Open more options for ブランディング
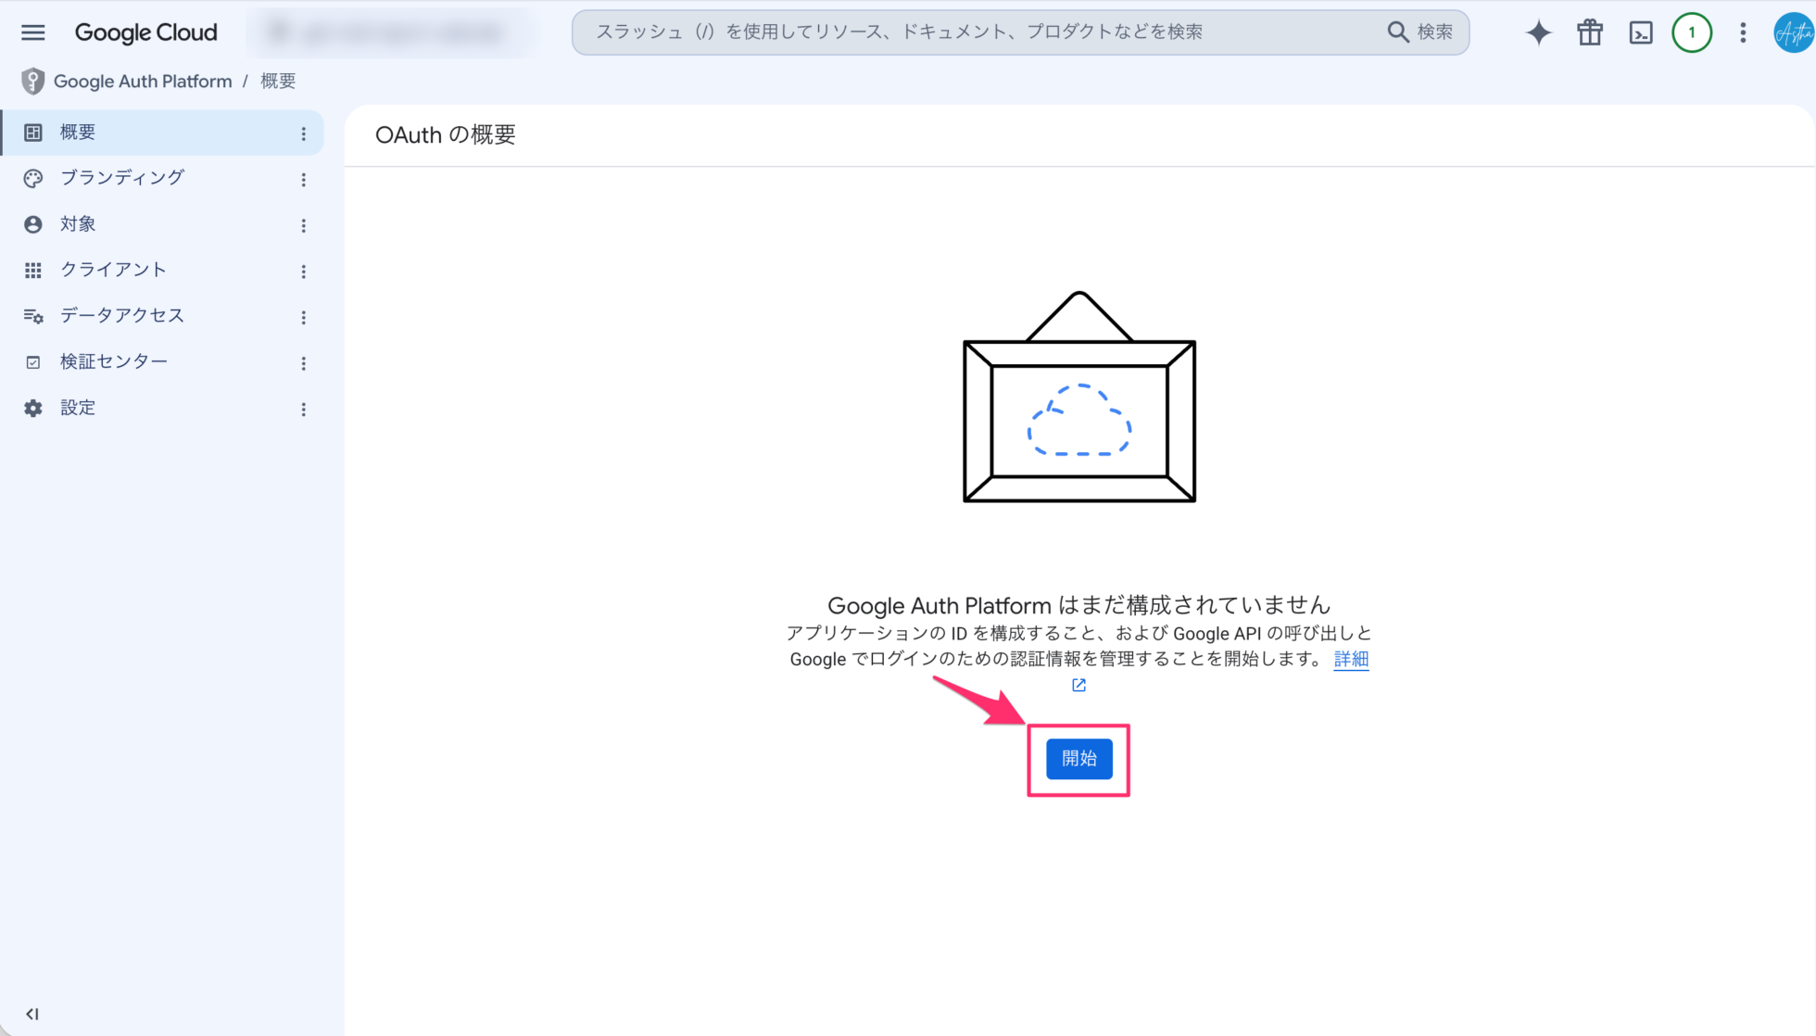The height and width of the screenshot is (1036, 1816). (303, 179)
